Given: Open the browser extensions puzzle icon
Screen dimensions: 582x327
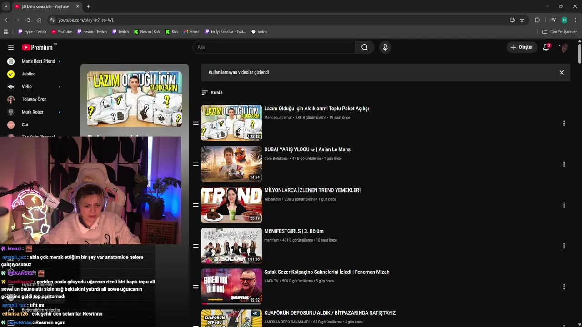Looking at the screenshot, I should (x=537, y=20).
